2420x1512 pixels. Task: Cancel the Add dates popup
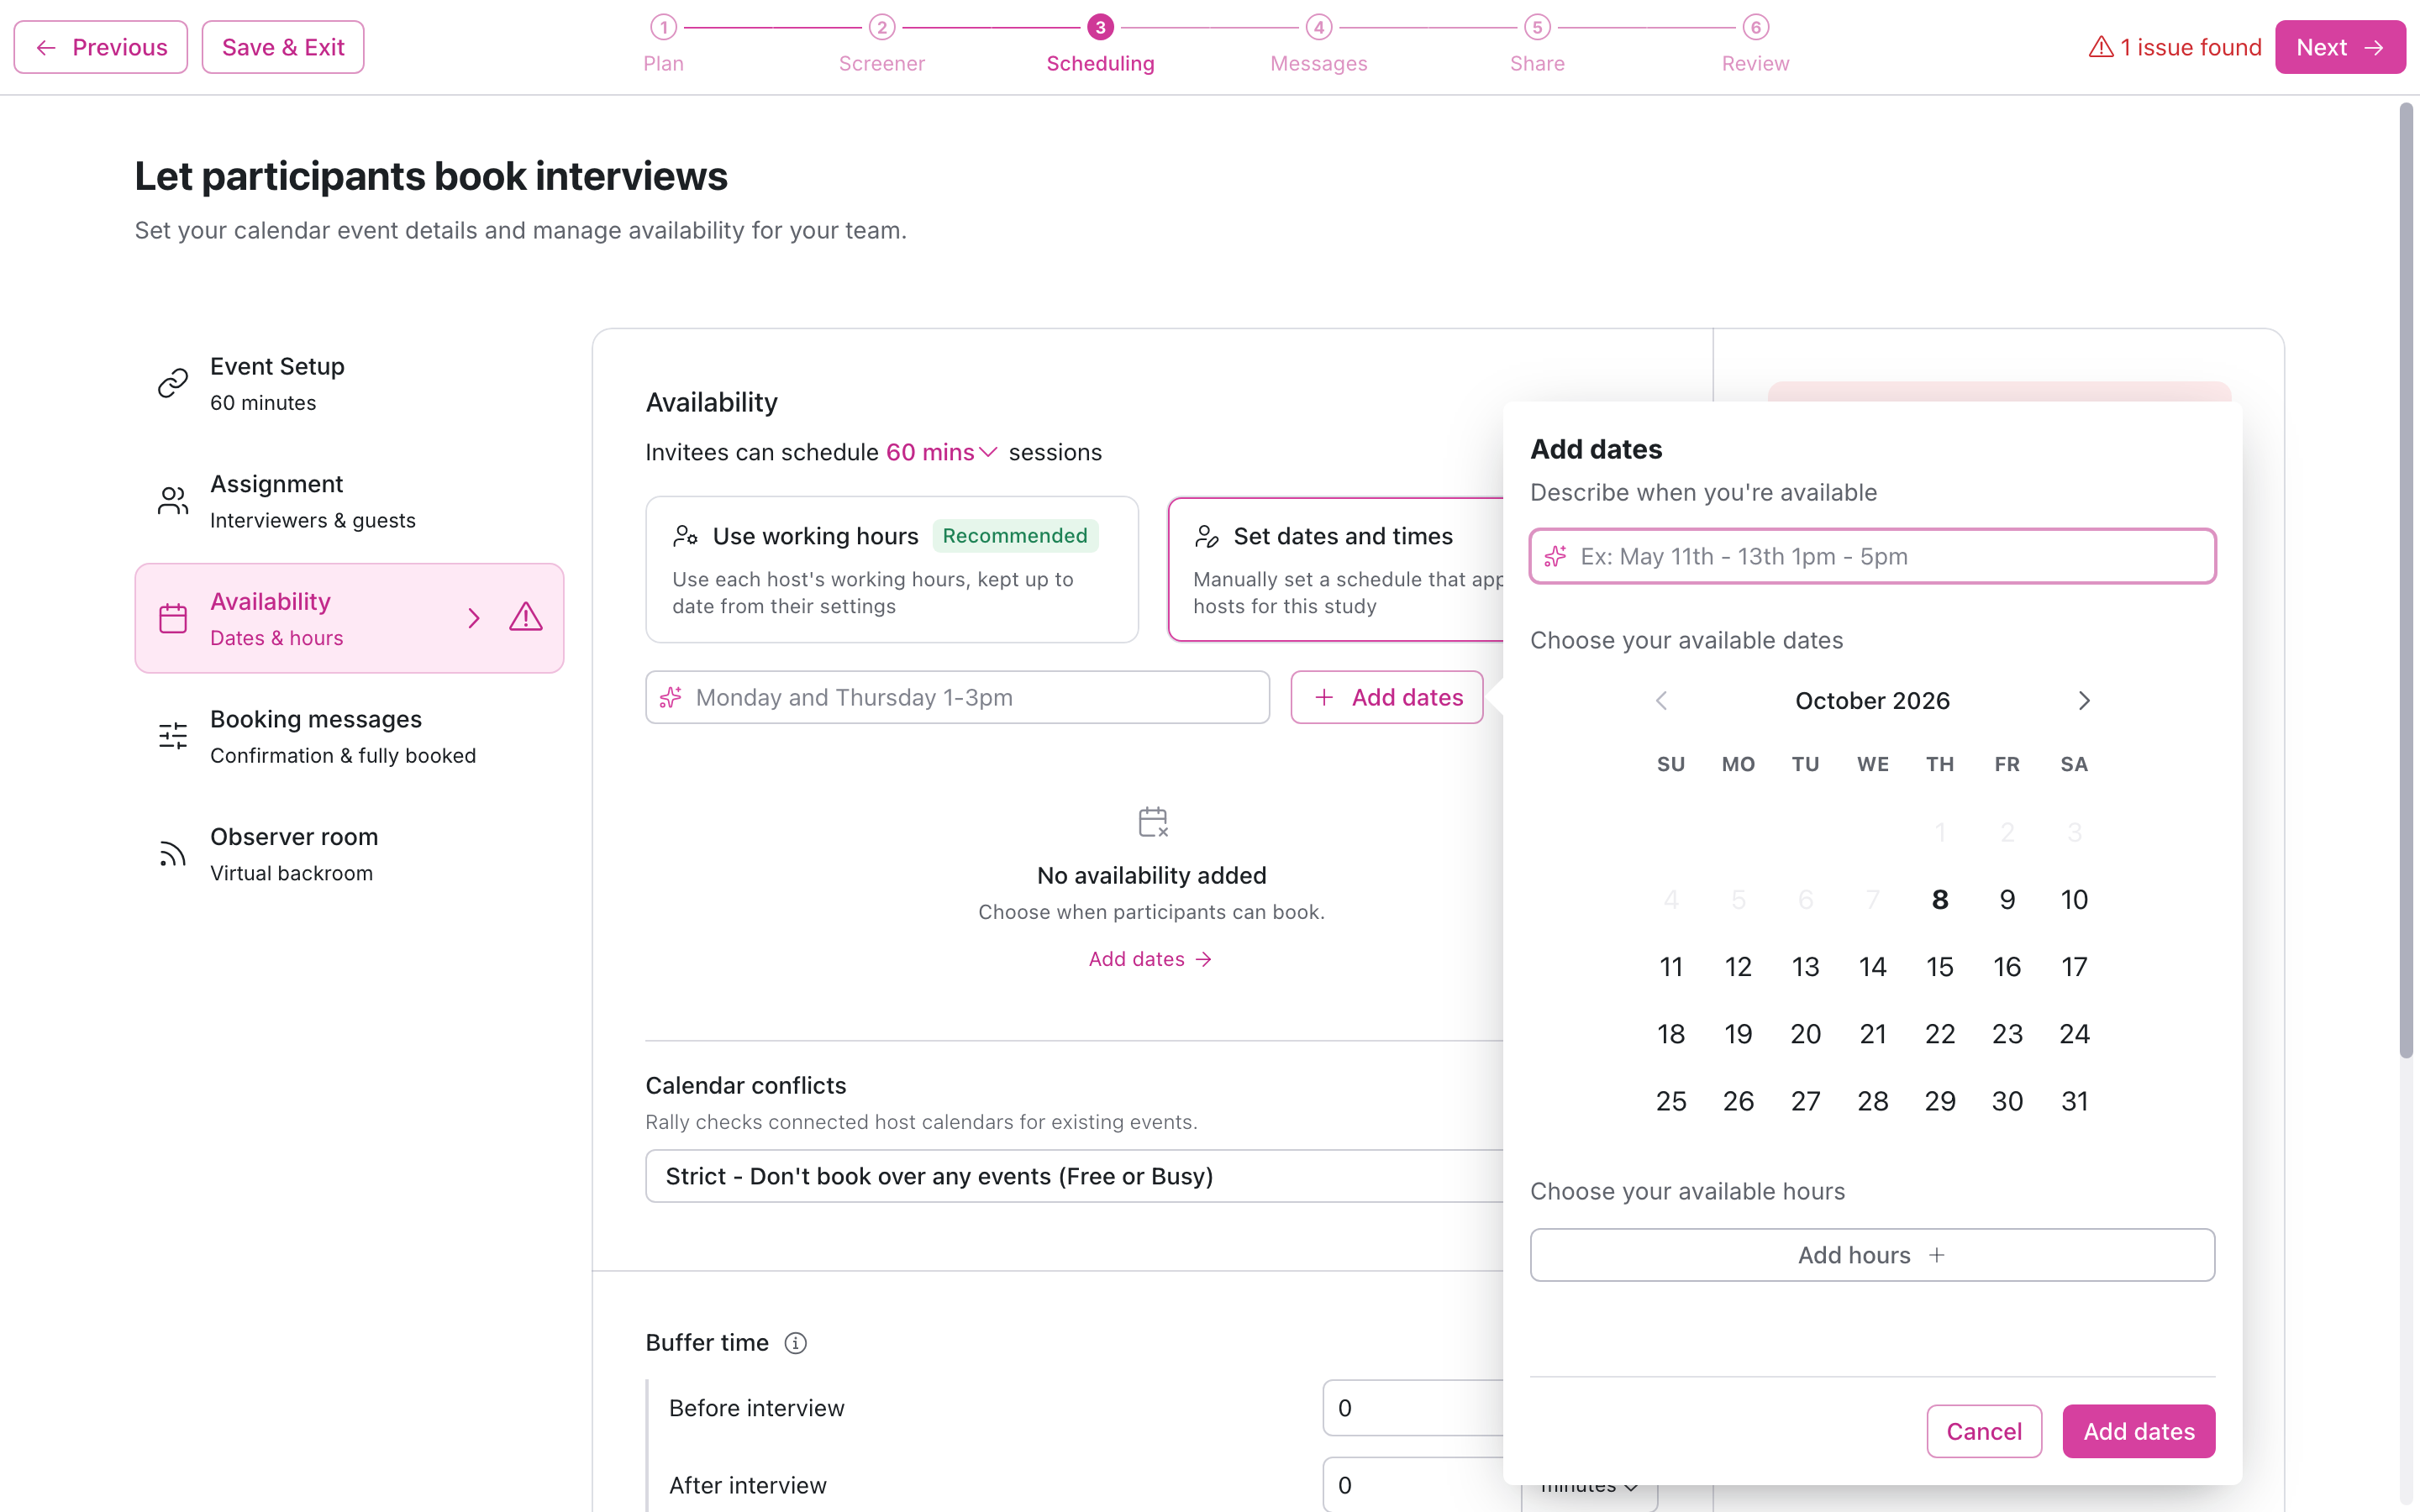[1984, 1431]
